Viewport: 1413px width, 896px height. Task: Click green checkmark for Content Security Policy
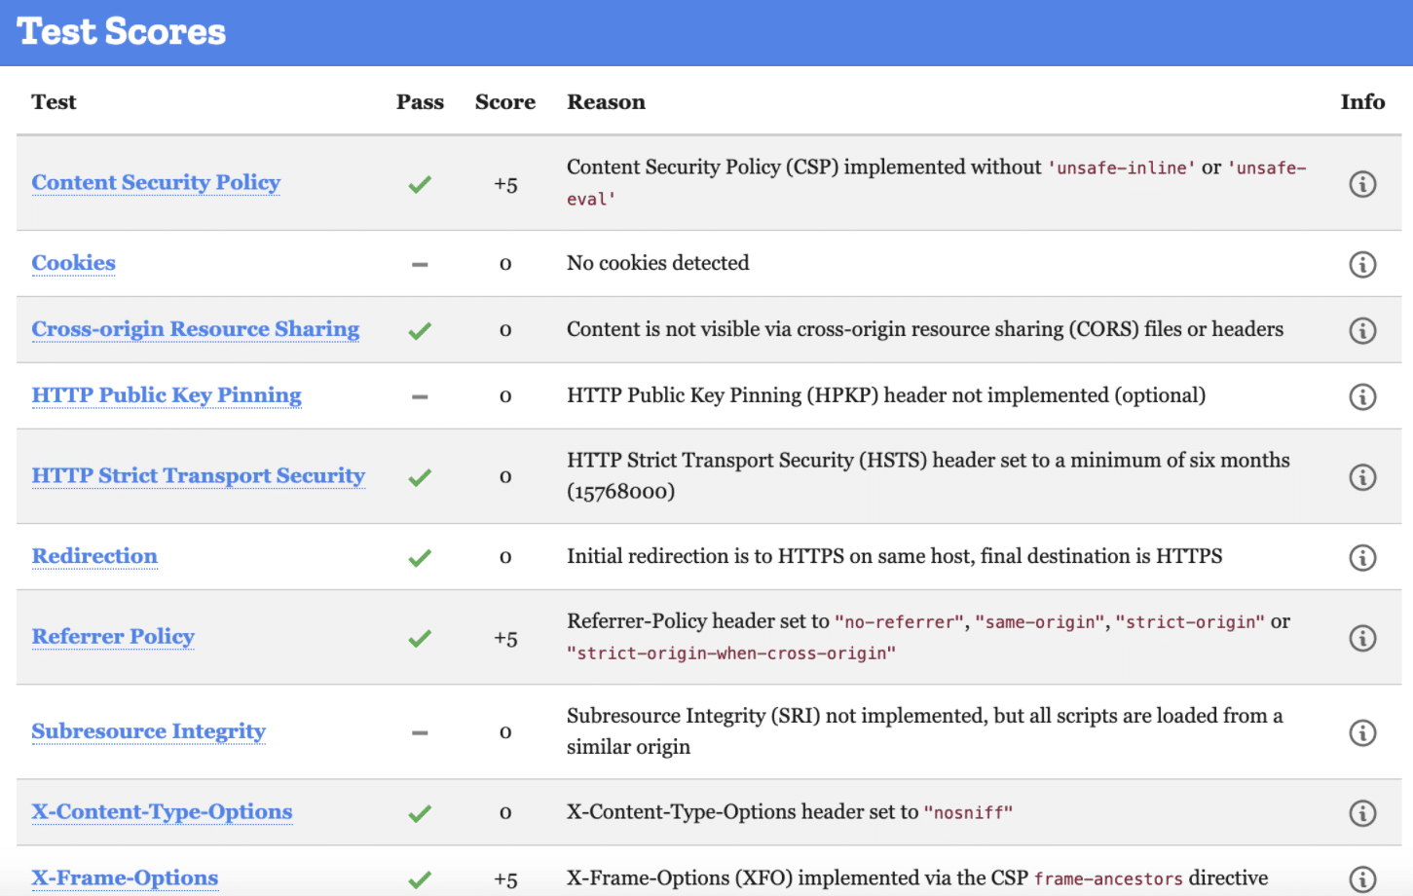pyautogui.click(x=420, y=184)
